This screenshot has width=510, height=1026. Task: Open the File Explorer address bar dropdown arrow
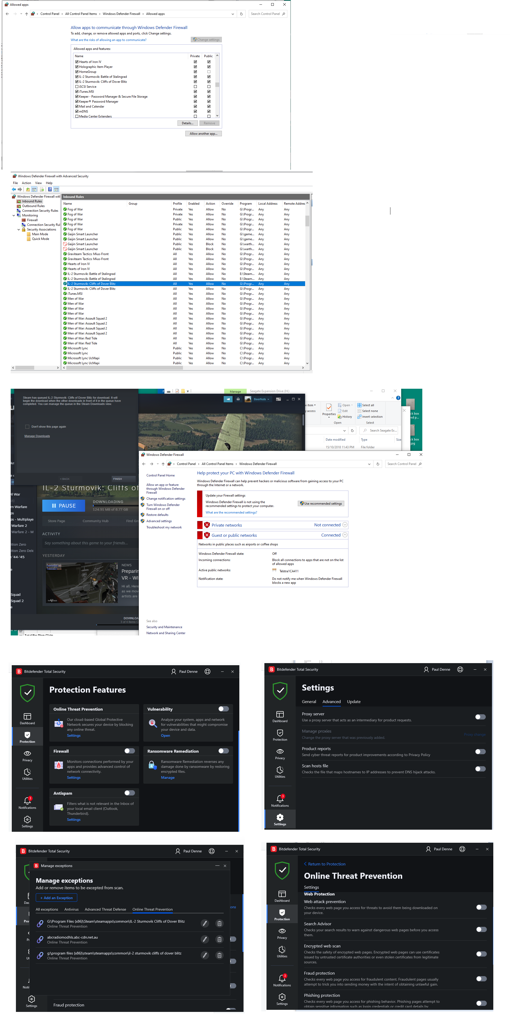point(344,431)
